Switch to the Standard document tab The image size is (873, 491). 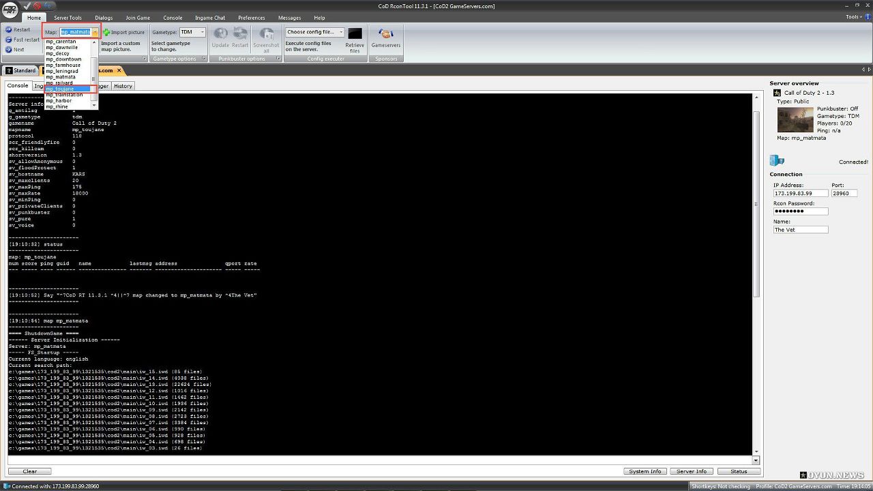pyautogui.click(x=20, y=70)
